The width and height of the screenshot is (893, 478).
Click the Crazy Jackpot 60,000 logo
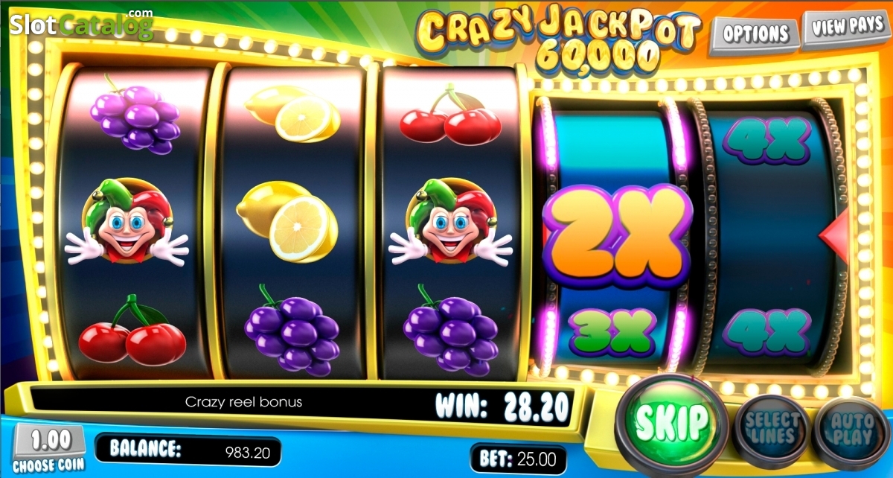(560, 36)
